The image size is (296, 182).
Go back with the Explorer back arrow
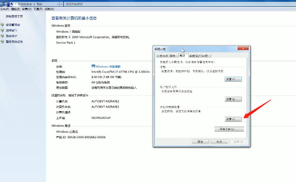coord(2,4)
